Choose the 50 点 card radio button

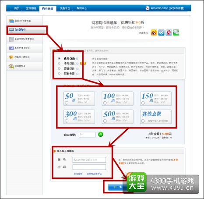(x=67, y=103)
